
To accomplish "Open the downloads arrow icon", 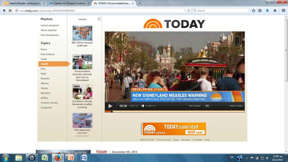I will 267,11.
